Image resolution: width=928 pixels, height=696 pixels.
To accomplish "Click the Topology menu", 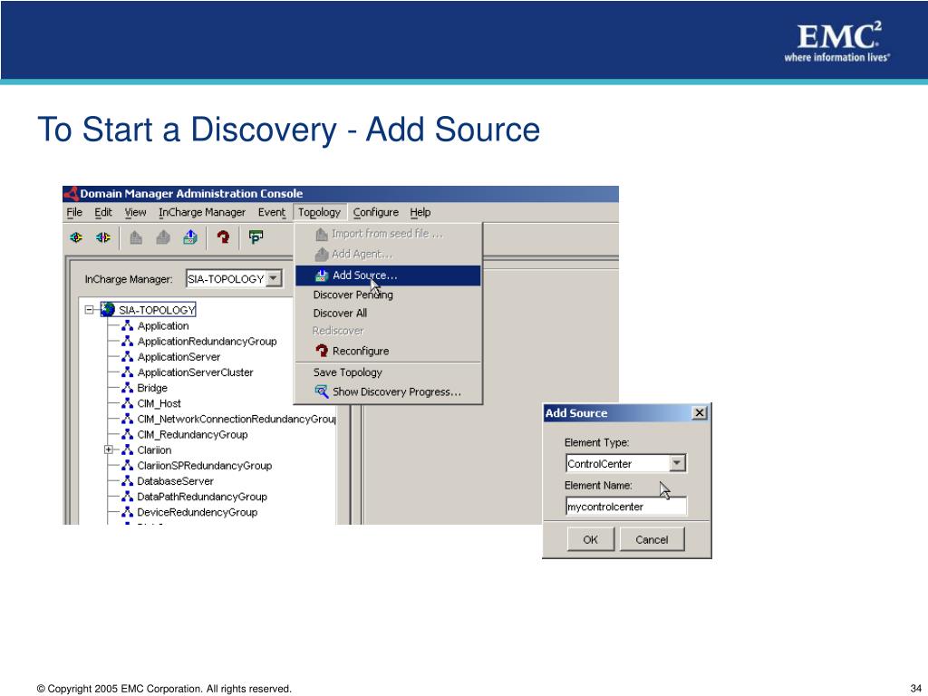I will 320,212.
